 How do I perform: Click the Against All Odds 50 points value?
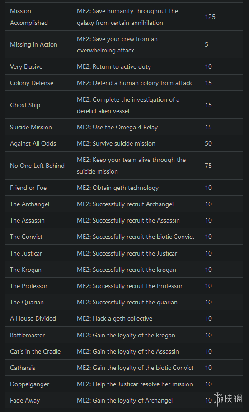208,143
